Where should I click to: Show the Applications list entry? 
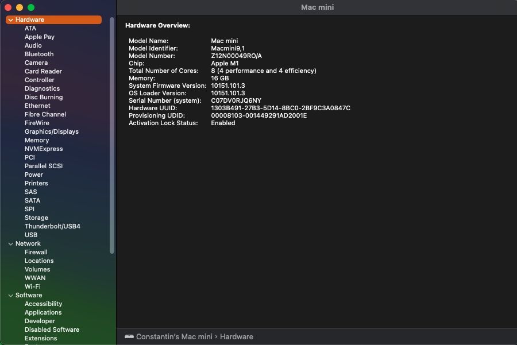pos(43,312)
